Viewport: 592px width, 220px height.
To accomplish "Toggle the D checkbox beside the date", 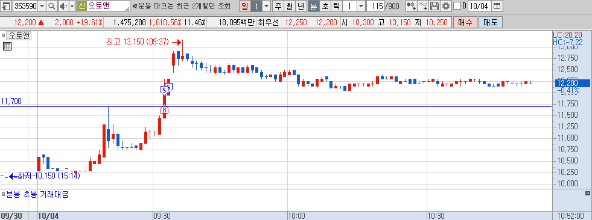I will click(457, 6).
